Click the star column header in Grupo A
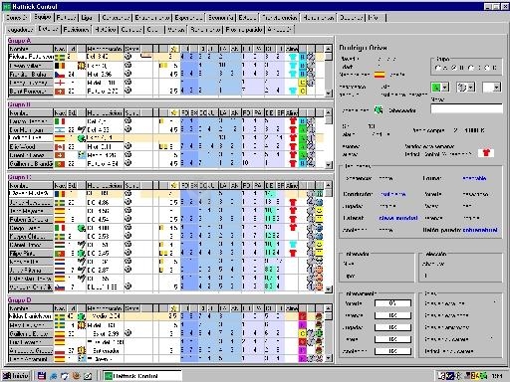 tap(173, 49)
